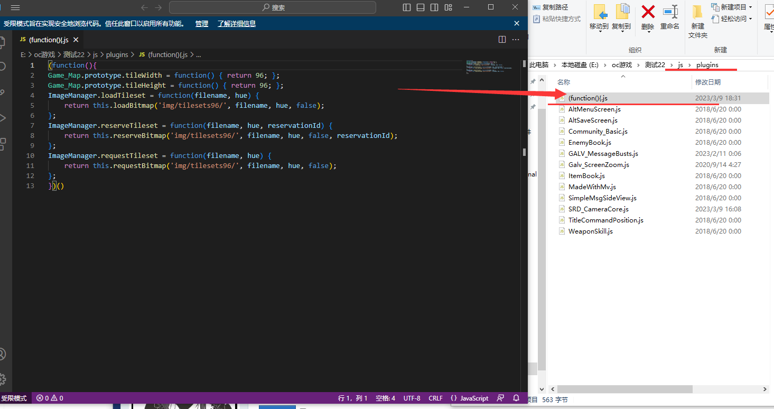Click the 复制到 folder icon in the ribbon
The image size is (774, 409).
pos(622,13)
